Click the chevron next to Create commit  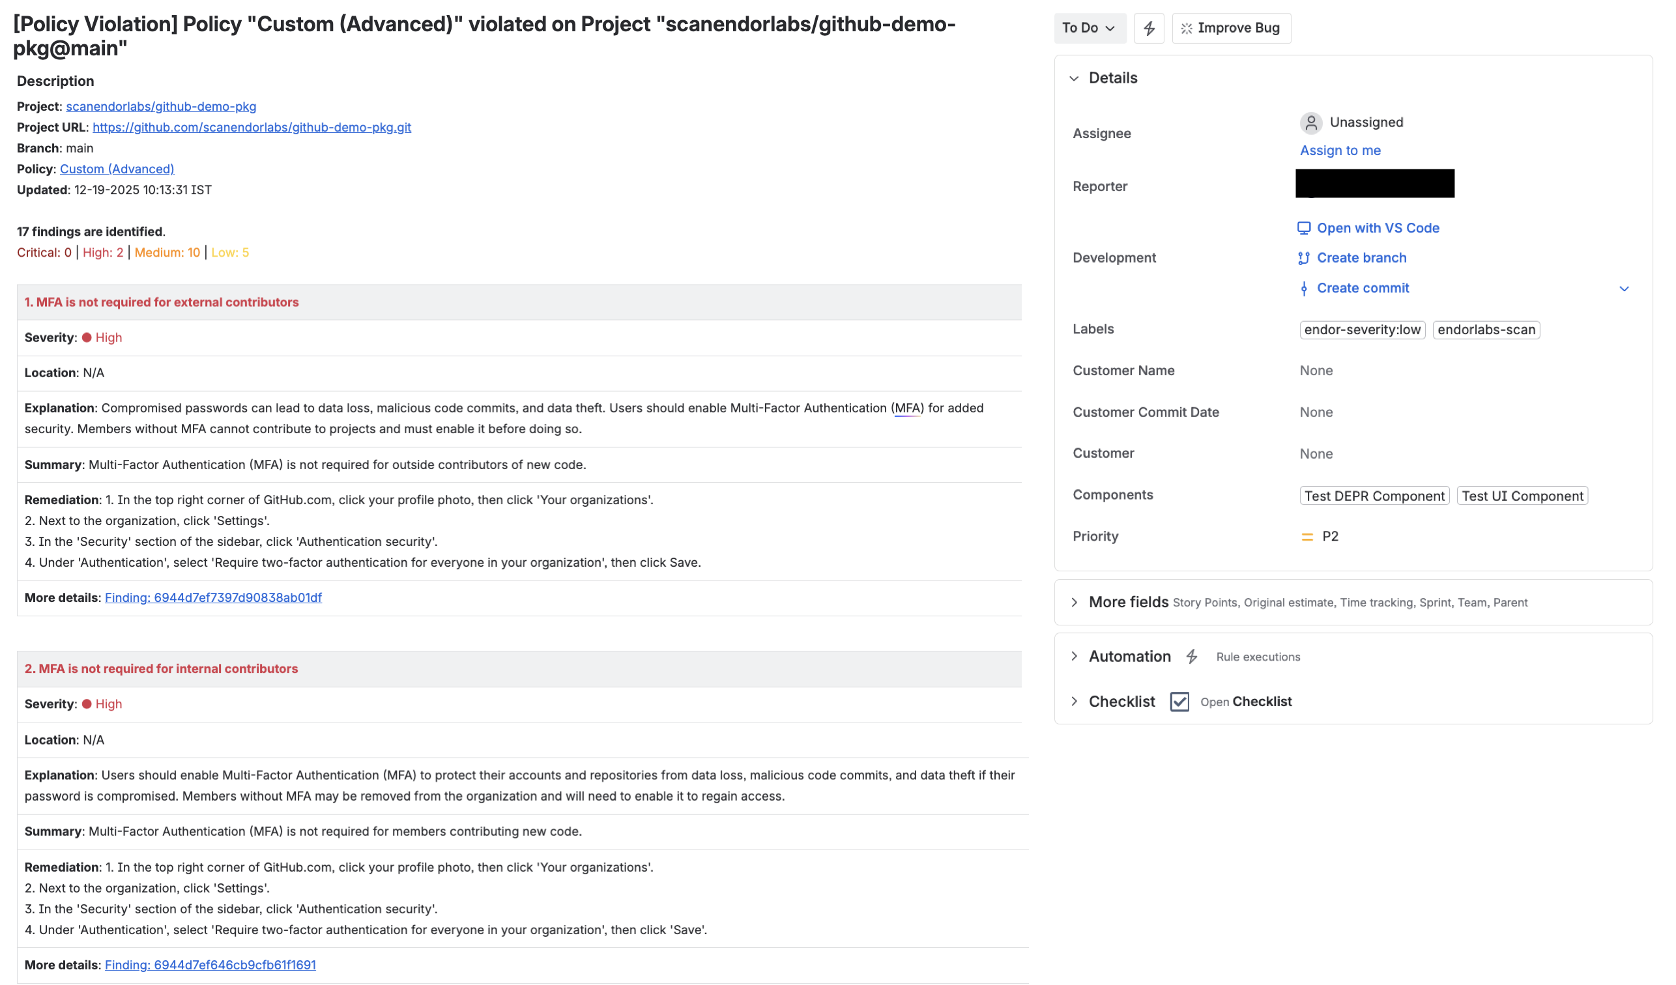1625,288
